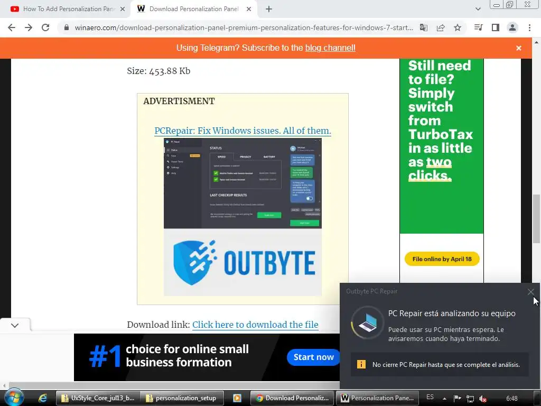This screenshot has height=406, width=541.
Task: Go back with the browser back arrow
Action: point(12,27)
